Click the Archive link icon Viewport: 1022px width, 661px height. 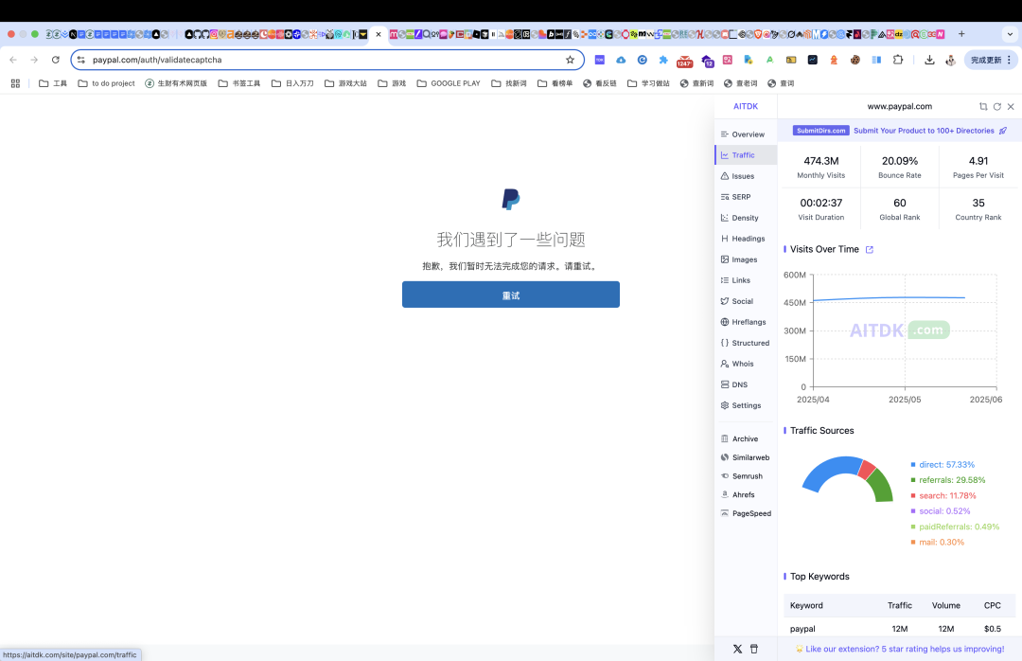point(724,439)
